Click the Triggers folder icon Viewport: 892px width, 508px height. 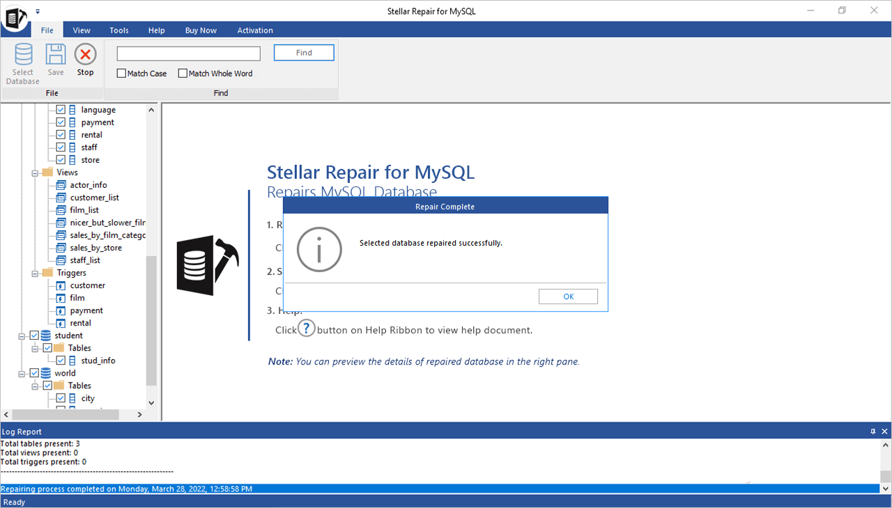coord(47,273)
